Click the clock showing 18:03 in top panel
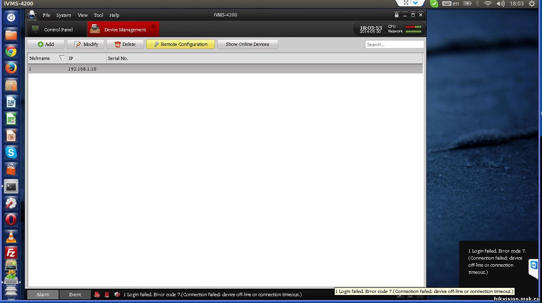542x303 pixels. 517,3
